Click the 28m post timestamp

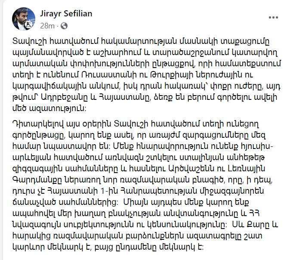[x=47, y=26]
